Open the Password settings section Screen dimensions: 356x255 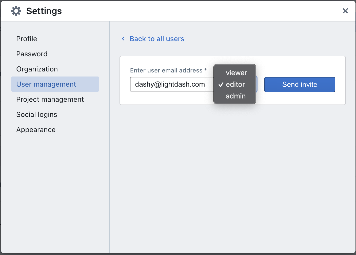pos(32,54)
